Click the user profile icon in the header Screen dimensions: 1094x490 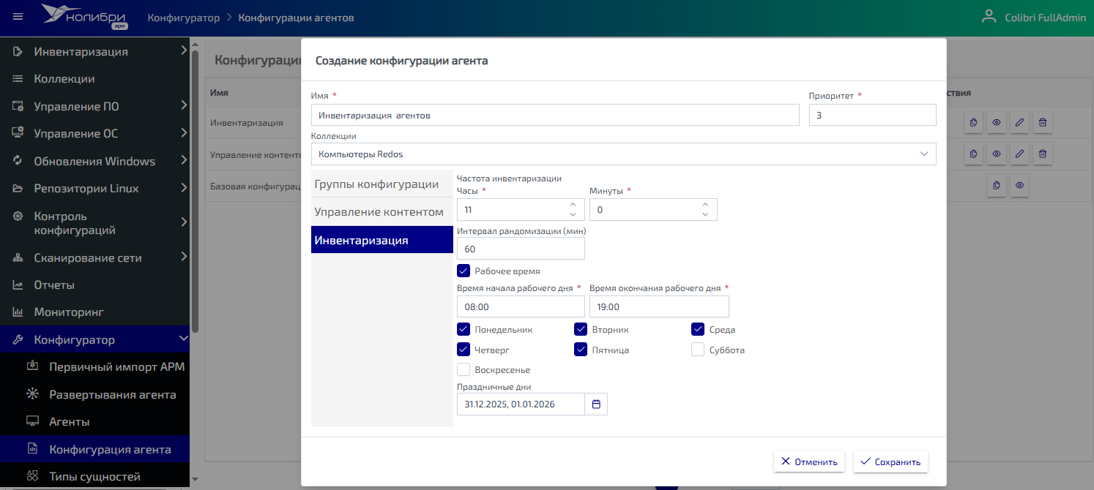click(x=989, y=17)
